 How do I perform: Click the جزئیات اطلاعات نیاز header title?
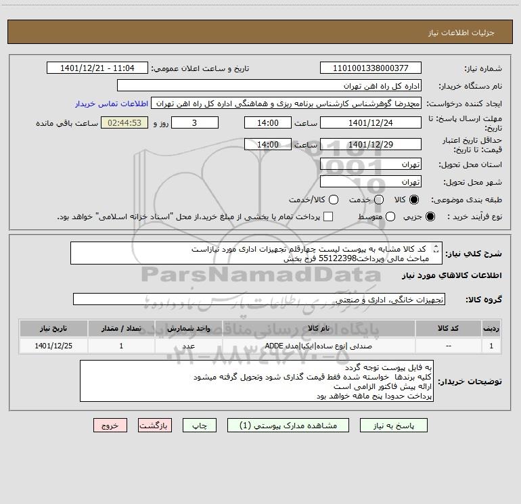[461, 32]
